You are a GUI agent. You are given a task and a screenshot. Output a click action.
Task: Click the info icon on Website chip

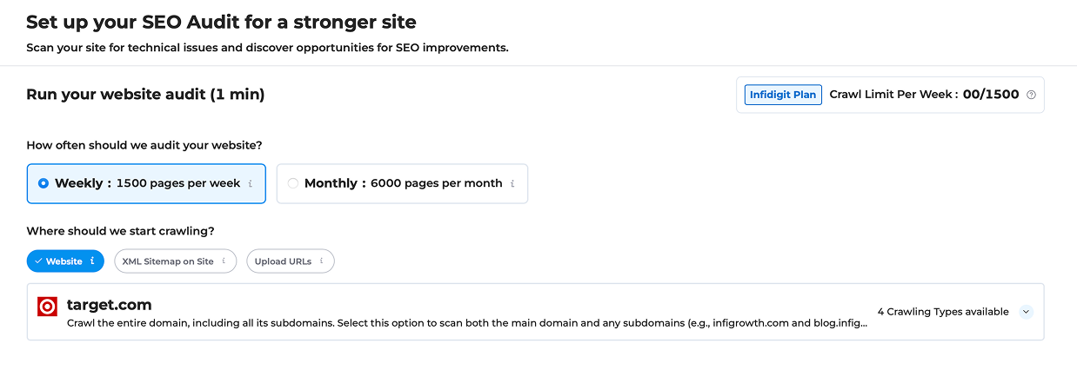click(92, 261)
